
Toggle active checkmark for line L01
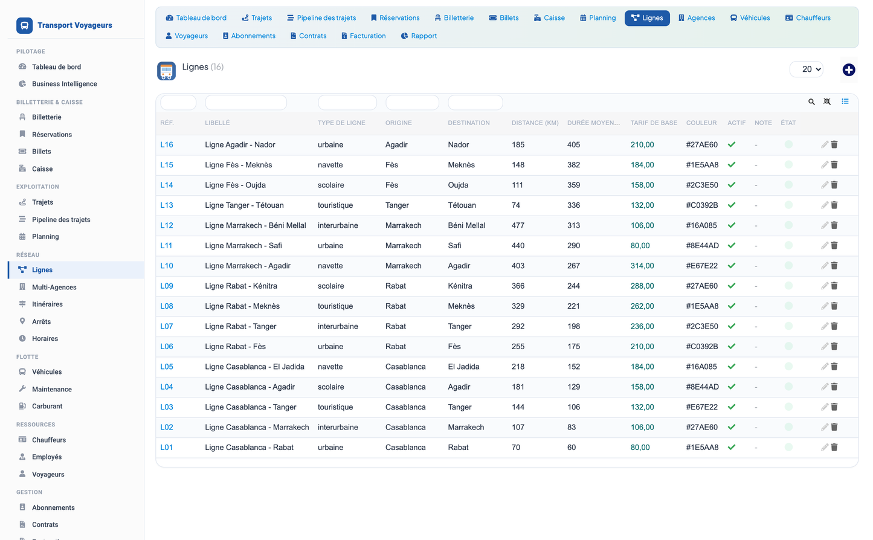(x=732, y=448)
